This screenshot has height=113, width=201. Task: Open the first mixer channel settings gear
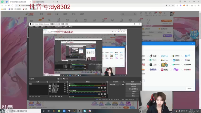pyautogui.click(x=105, y=88)
